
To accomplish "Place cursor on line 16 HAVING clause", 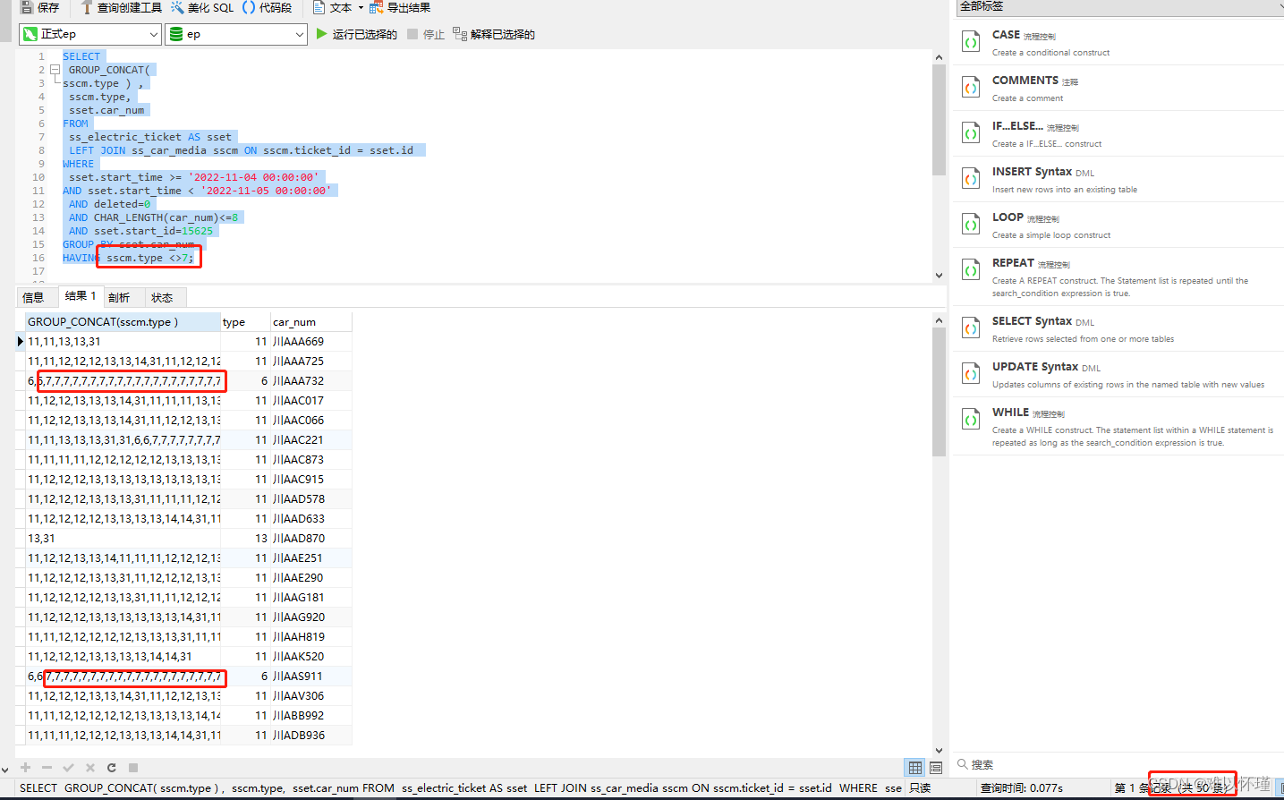I will pyautogui.click(x=128, y=258).
